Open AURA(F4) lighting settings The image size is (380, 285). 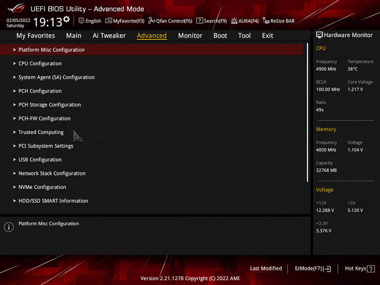tap(248, 21)
